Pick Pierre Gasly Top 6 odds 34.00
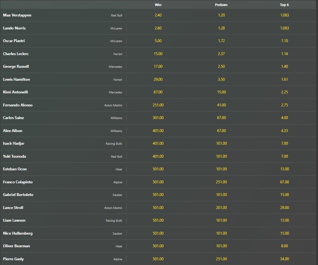The height and width of the screenshot is (265, 318). coord(284,259)
